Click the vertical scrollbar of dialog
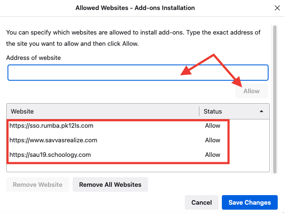This screenshot has height=213, width=284. 275,99
